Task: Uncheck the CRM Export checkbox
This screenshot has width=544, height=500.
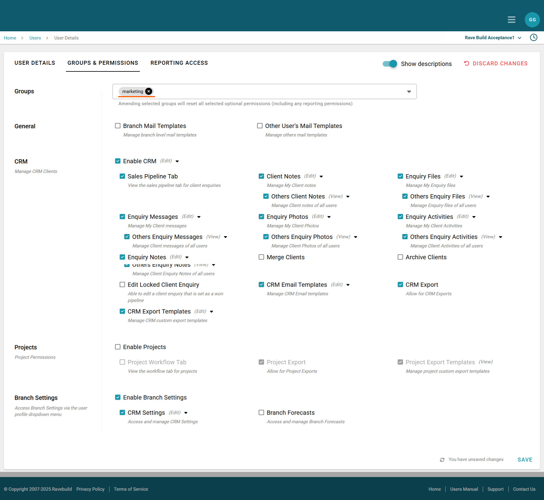Action: tap(400, 284)
